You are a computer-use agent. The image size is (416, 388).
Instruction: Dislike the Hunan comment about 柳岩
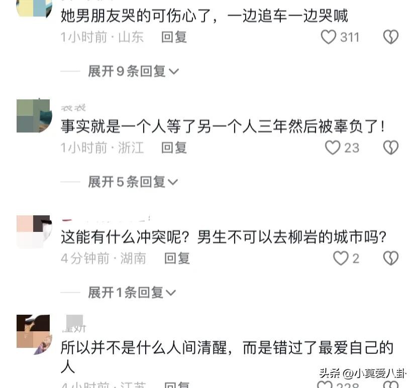point(391,258)
